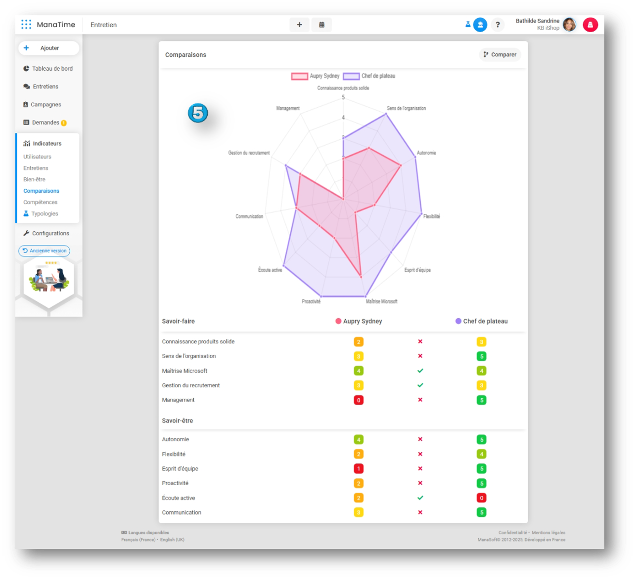
Task: Open Typologies under Indicateurs
Action: click(x=41, y=213)
